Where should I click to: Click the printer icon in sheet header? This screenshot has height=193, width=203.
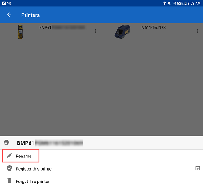[7, 142]
